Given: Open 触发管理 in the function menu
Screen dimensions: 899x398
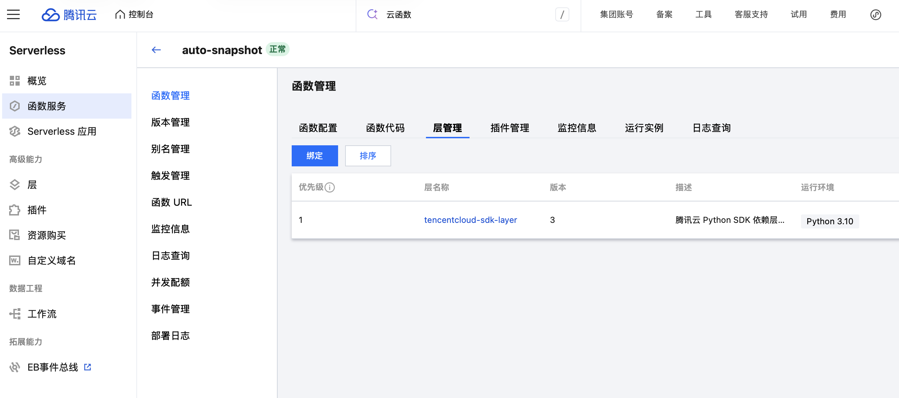Looking at the screenshot, I should pyautogui.click(x=170, y=175).
